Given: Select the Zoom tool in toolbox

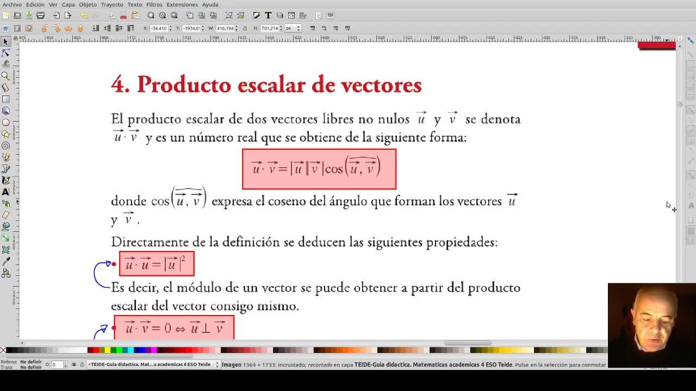Looking at the screenshot, I should pos(6,76).
